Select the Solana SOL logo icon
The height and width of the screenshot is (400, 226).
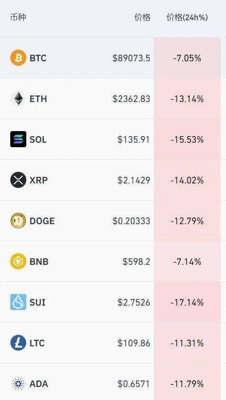[x=18, y=139]
